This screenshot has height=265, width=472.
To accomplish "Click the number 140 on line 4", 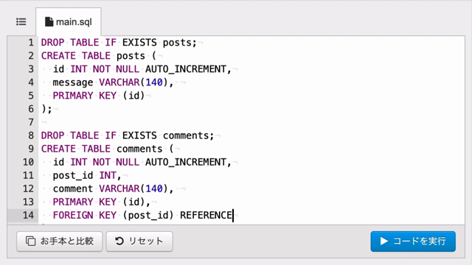I will coord(154,82).
